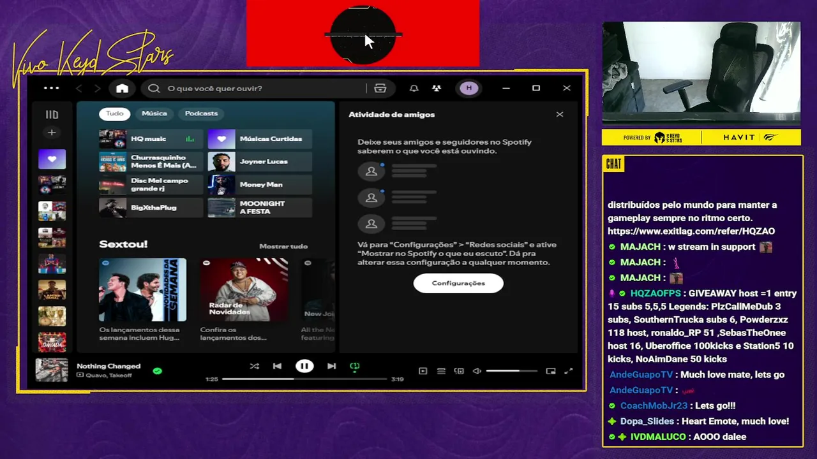
Task: Seek on the song progress bar
Action: click(304, 379)
